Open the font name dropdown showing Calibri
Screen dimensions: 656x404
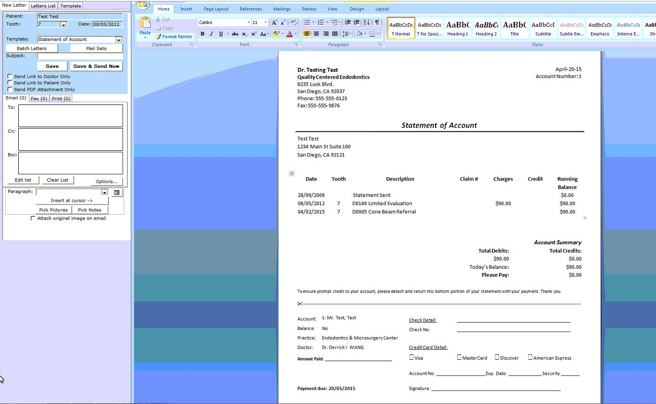coord(248,23)
